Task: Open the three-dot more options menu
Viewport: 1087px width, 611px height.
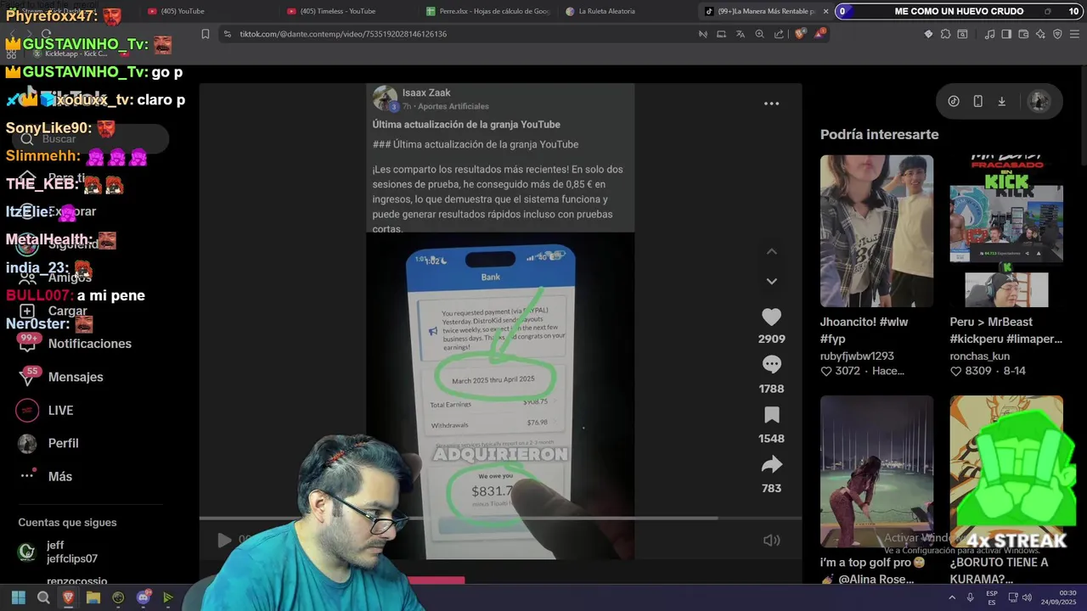Action: 771,104
